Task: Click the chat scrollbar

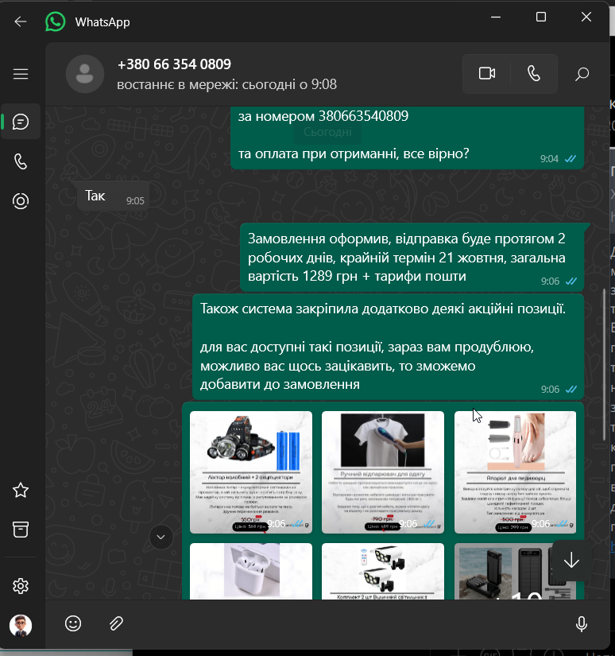Action: [605, 364]
